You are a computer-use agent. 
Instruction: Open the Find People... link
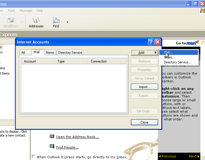coord(67,147)
